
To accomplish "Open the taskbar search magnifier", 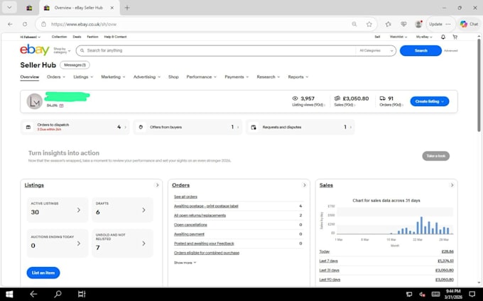I will [x=58, y=294].
